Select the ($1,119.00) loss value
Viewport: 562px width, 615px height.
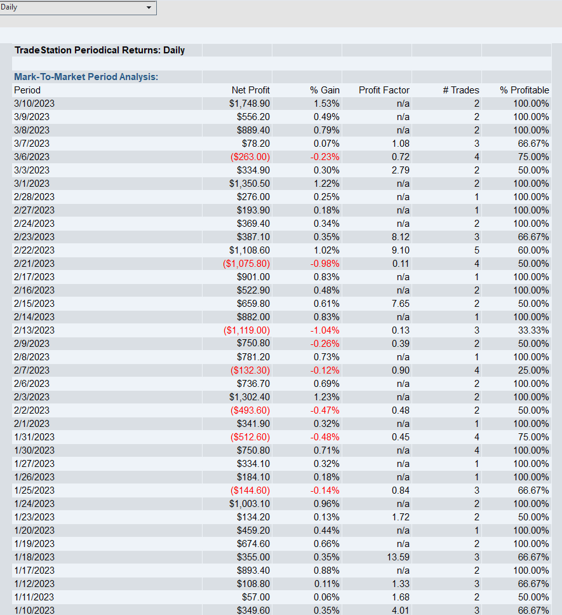coord(246,330)
